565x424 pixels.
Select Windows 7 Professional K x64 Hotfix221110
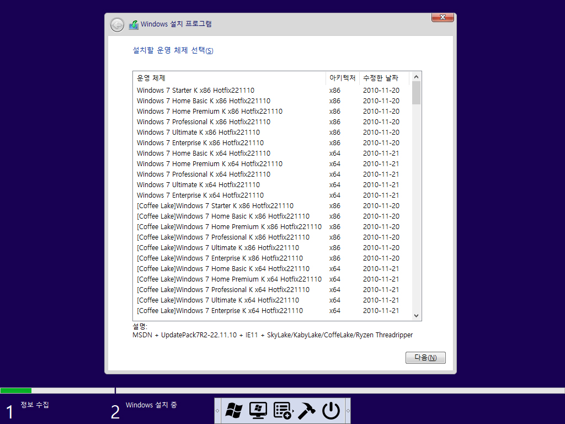271,174
